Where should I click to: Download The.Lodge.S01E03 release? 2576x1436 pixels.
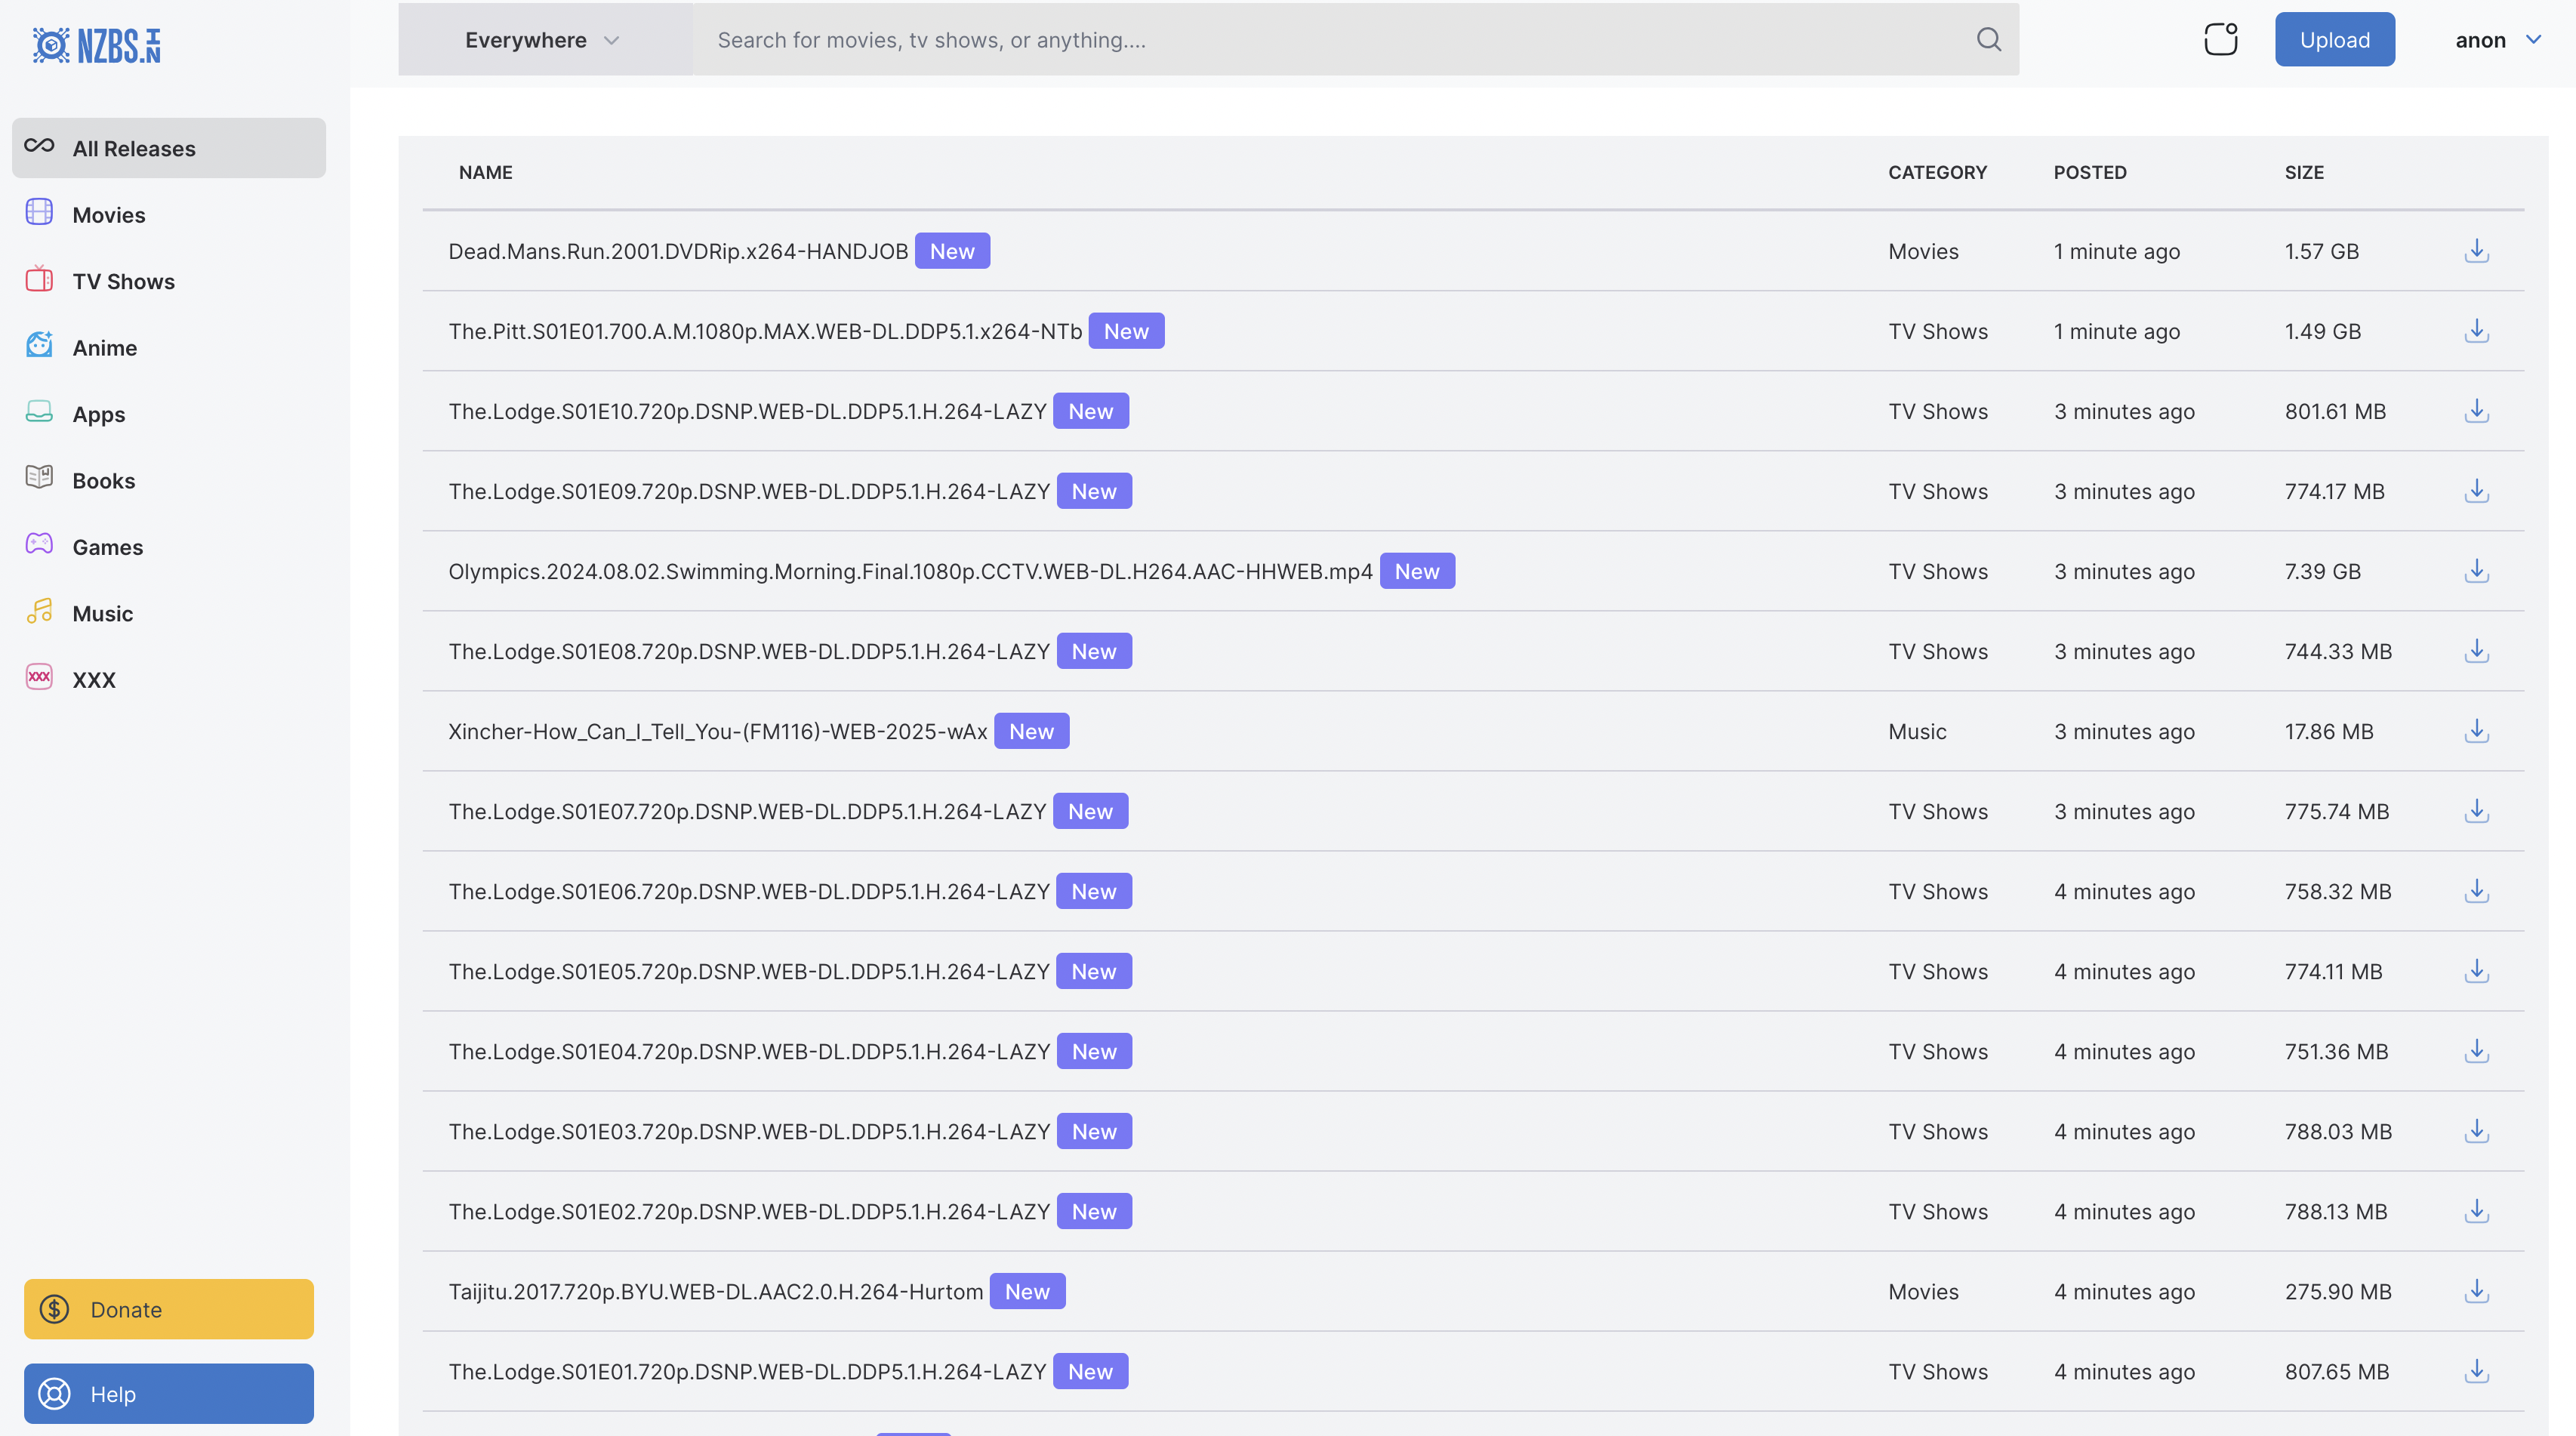(x=2477, y=1131)
